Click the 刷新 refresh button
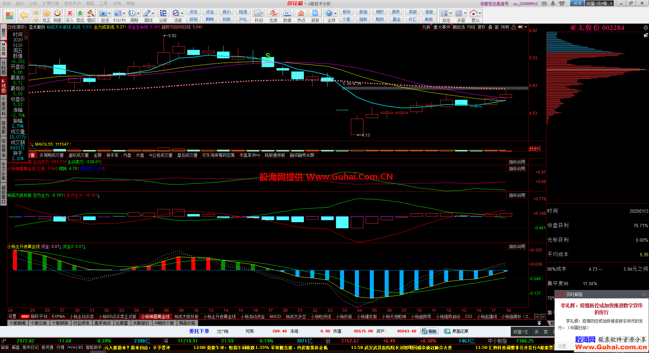The image size is (649, 353). 429,331
